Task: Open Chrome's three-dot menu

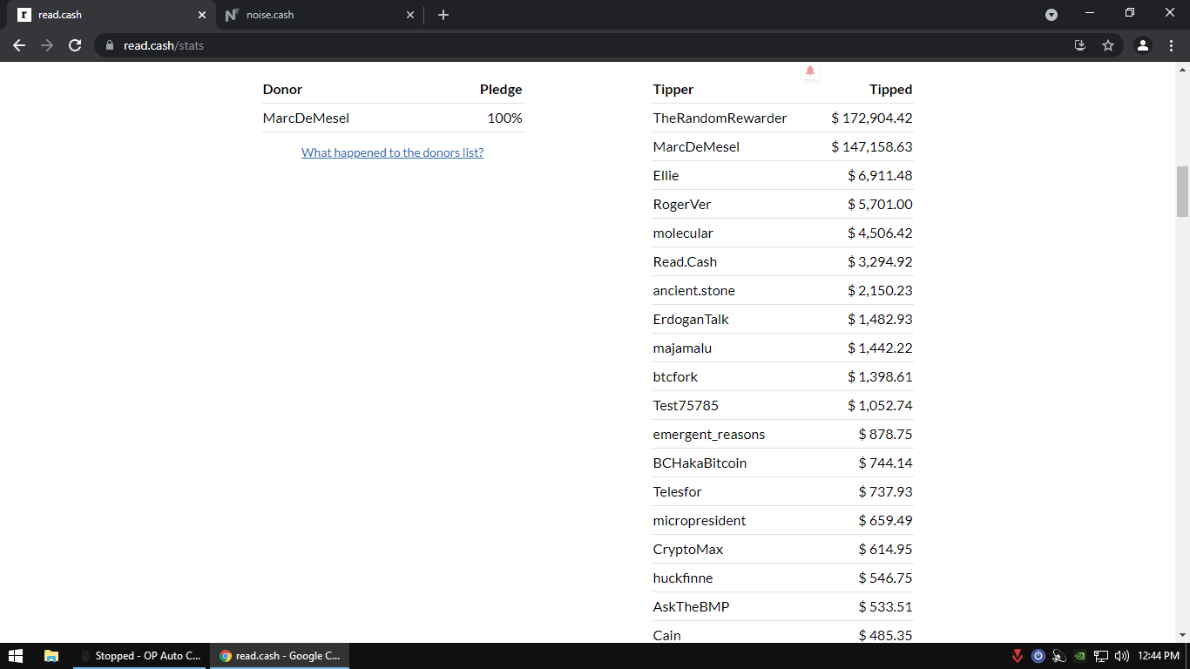Action: (x=1172, y=45)
